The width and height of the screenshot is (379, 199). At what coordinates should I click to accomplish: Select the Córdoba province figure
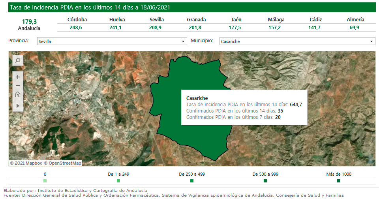(x=77, y=27)
